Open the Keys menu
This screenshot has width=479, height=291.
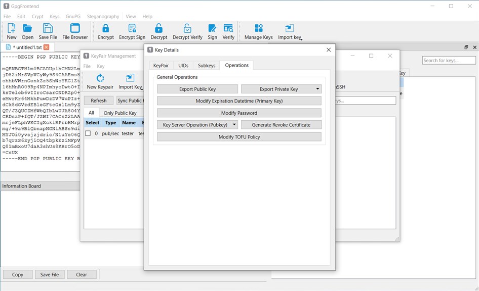point(54,17)
